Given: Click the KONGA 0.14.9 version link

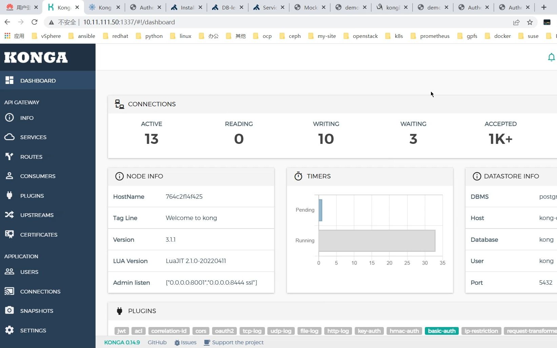Looking at the screenshot, I should [122, 343].
